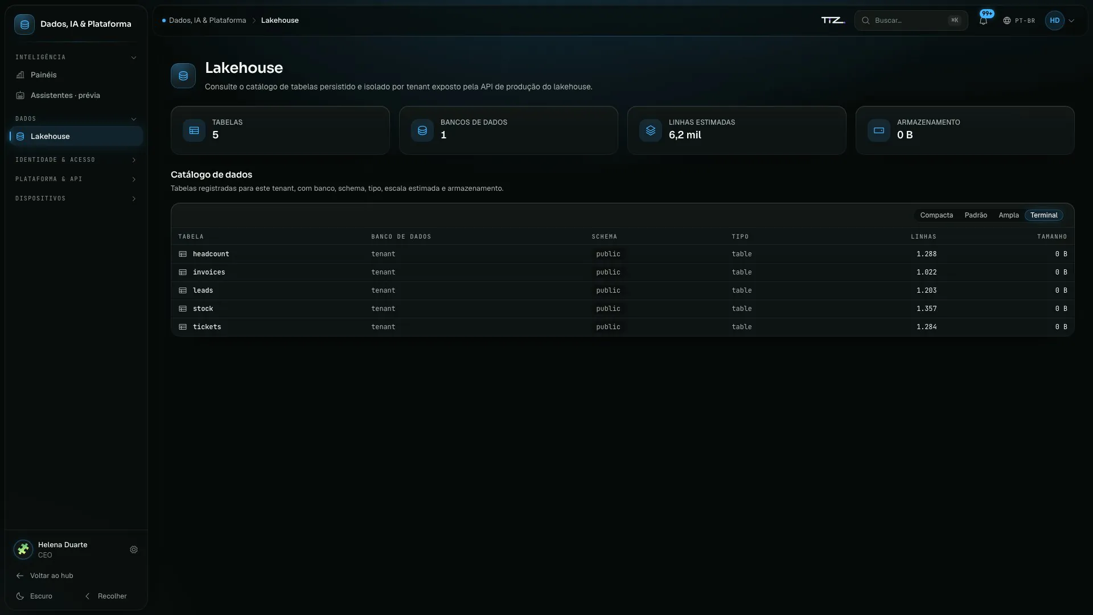Click Voltar ao hub link

[45, 576]
